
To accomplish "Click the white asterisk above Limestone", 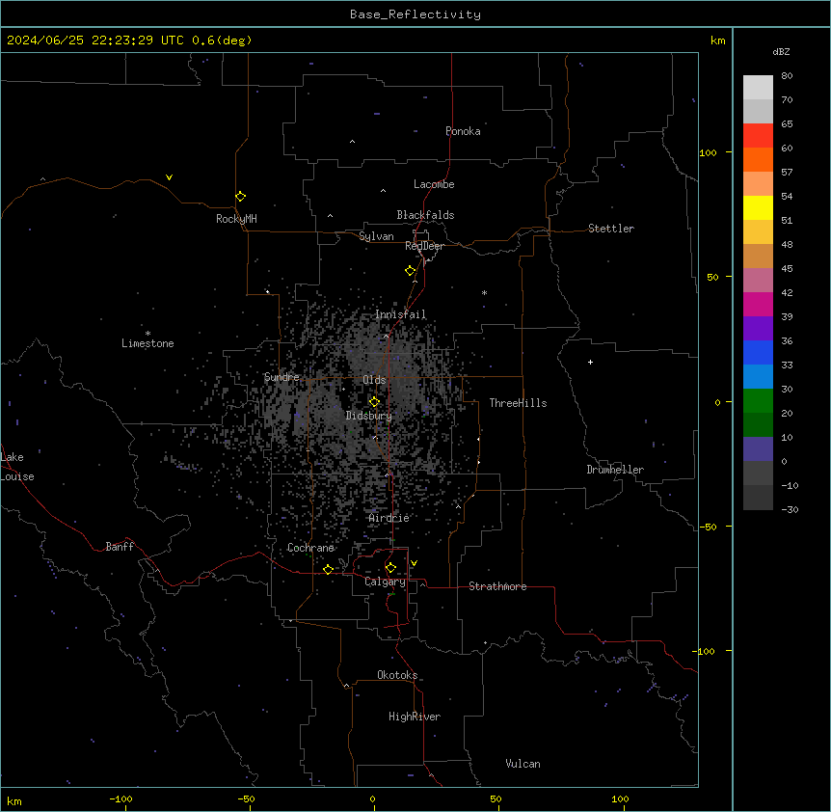I will click(147, 333).
